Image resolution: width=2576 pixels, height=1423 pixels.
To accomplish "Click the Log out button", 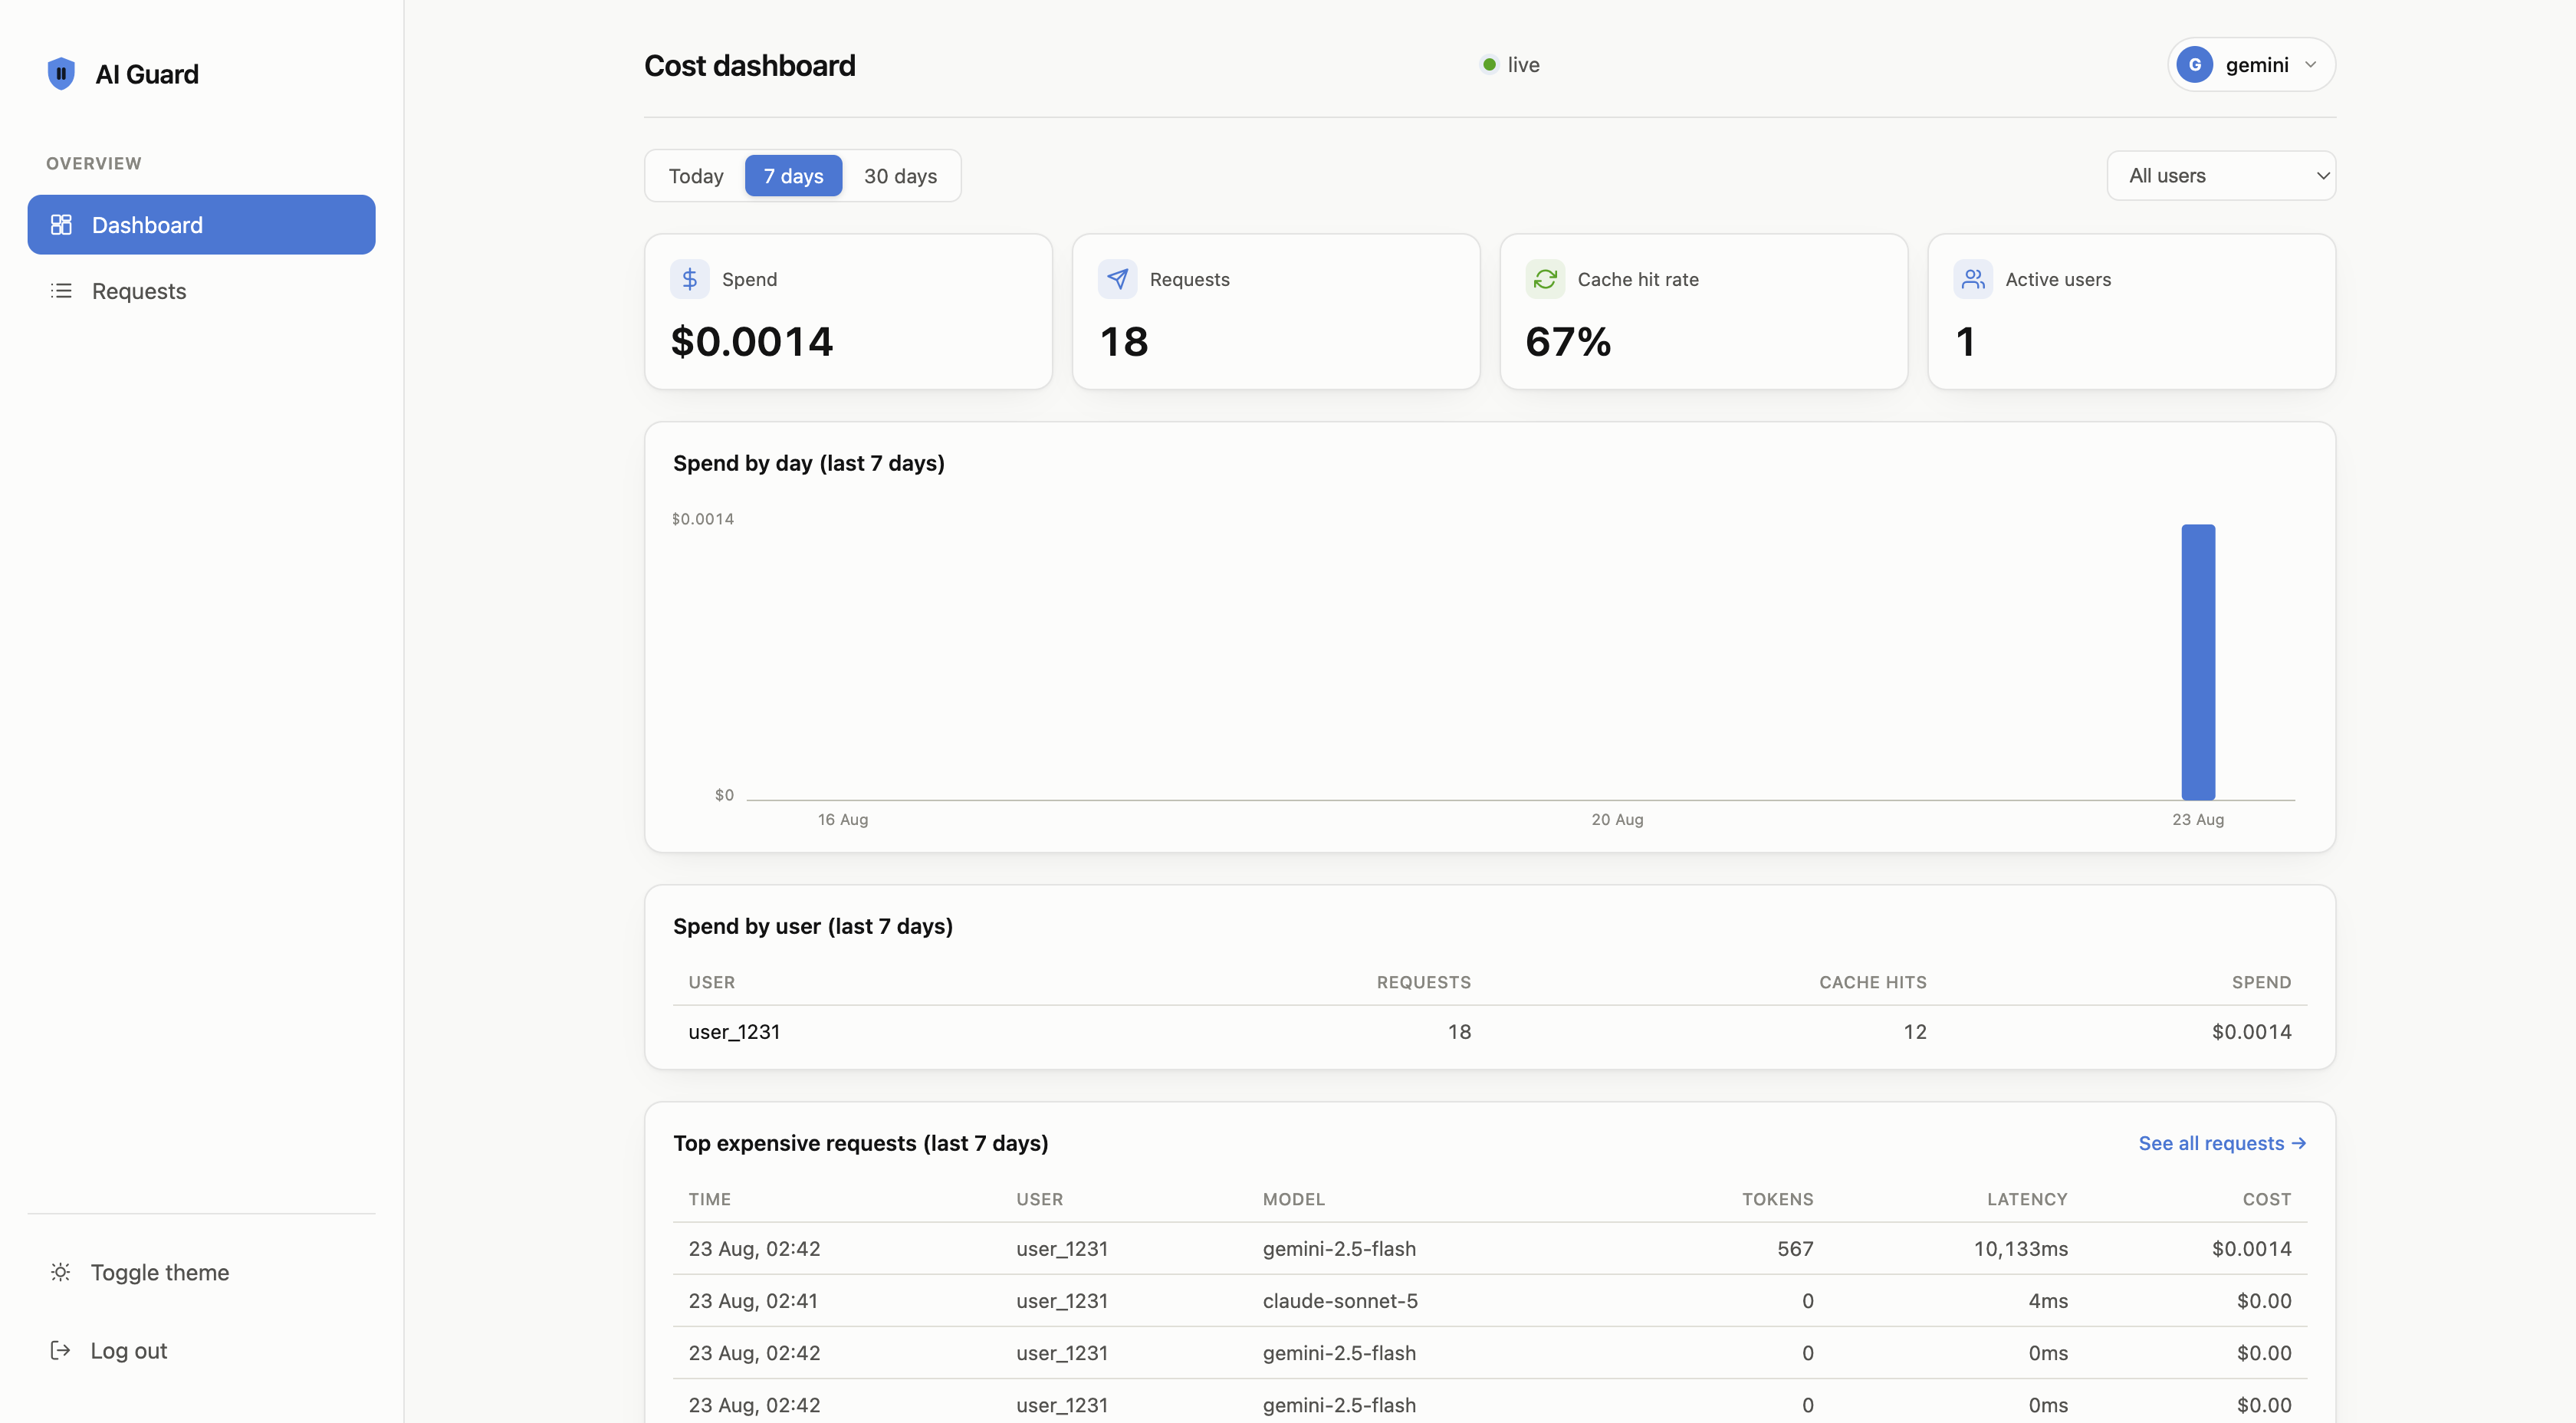I will coord(202,1351).
